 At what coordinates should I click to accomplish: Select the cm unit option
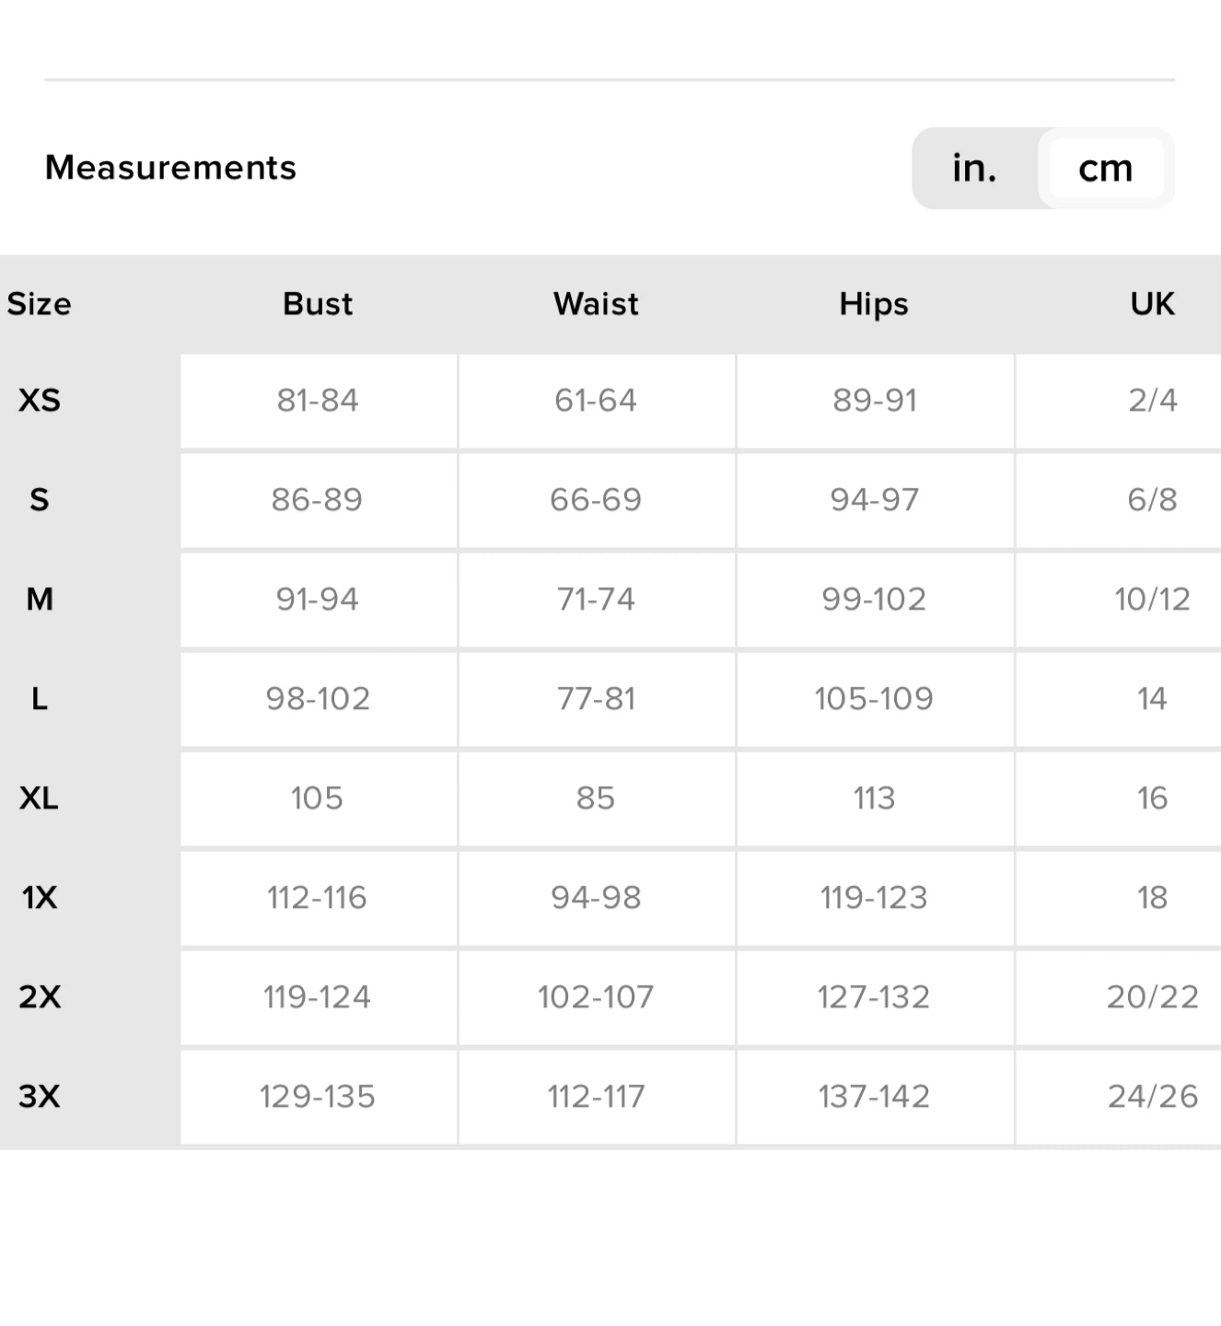click(x=1106, y=168)
